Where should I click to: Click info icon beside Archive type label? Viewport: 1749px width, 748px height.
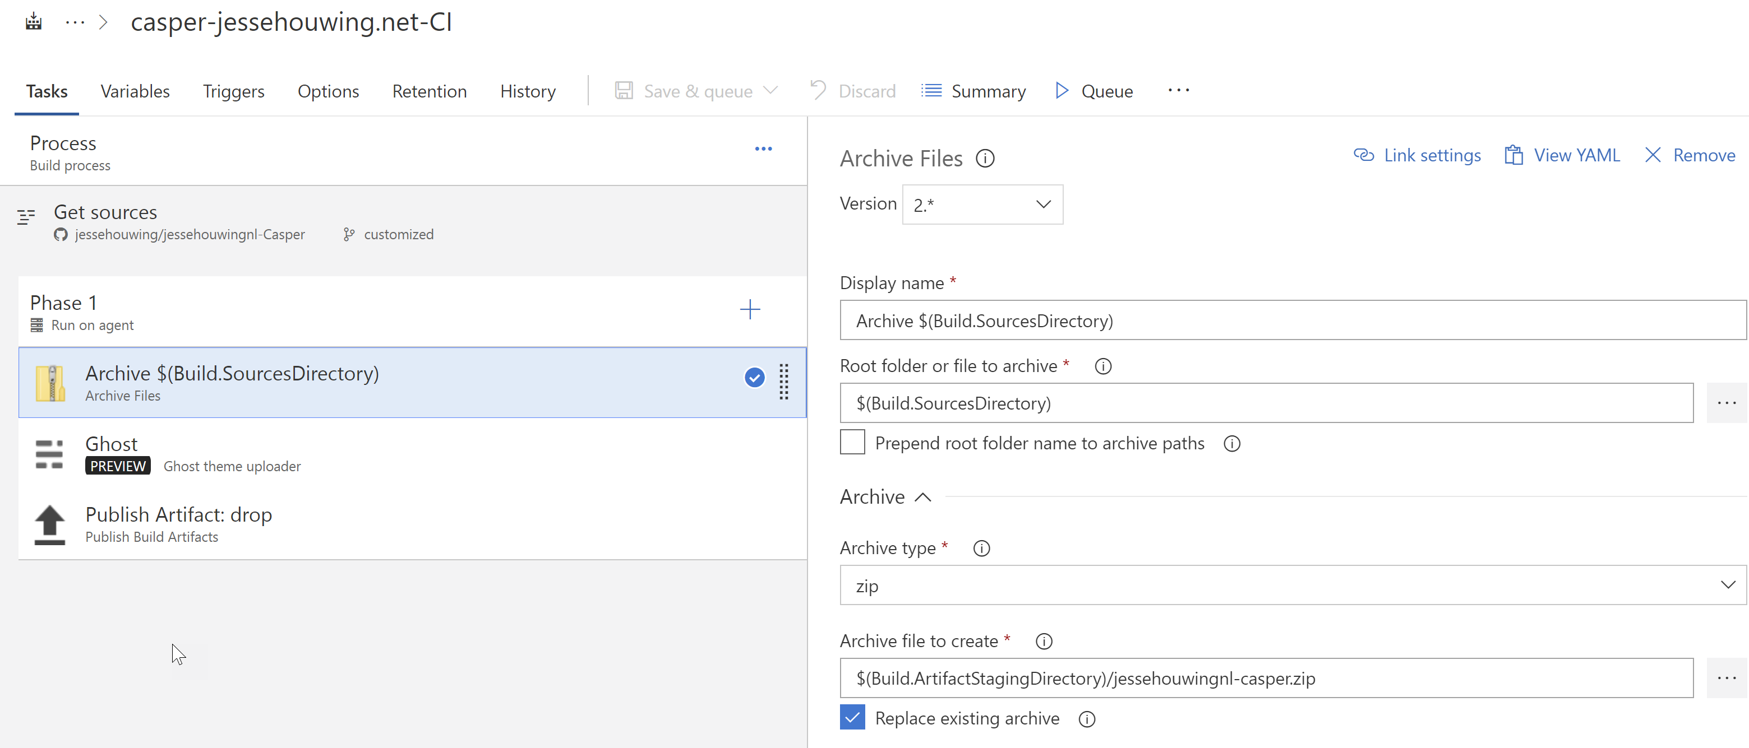point(981,549)
